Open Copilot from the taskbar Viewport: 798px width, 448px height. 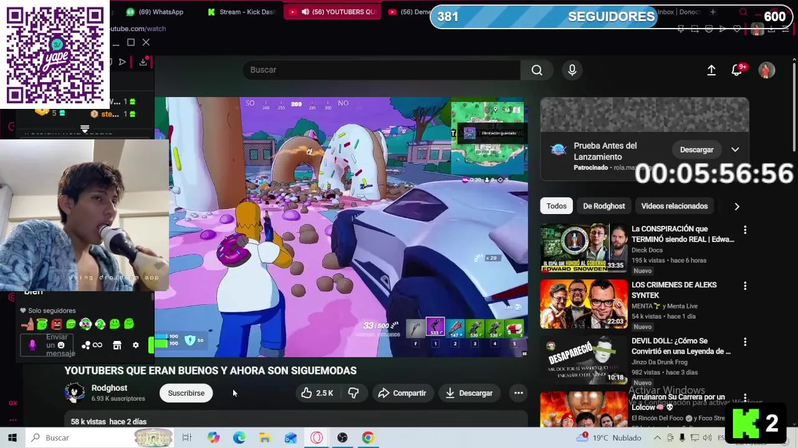pos(214,438)
